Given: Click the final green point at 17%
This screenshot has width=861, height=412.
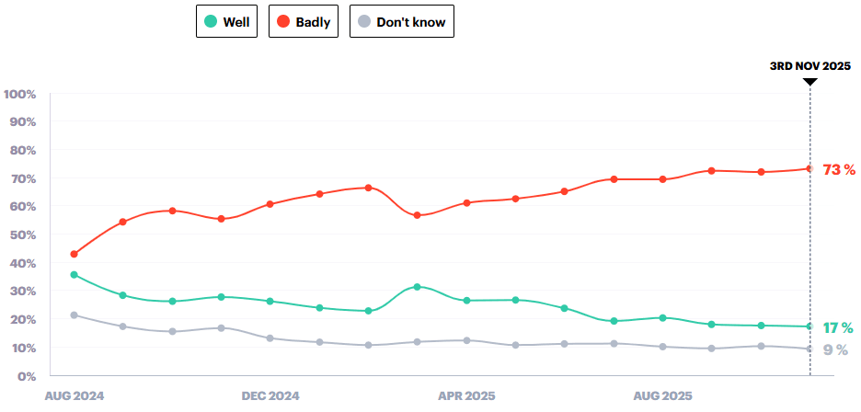Looking at the screenshot, I should tap(809, 326).
